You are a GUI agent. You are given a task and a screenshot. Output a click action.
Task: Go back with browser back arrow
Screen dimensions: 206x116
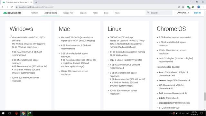[x=3, y=7]
